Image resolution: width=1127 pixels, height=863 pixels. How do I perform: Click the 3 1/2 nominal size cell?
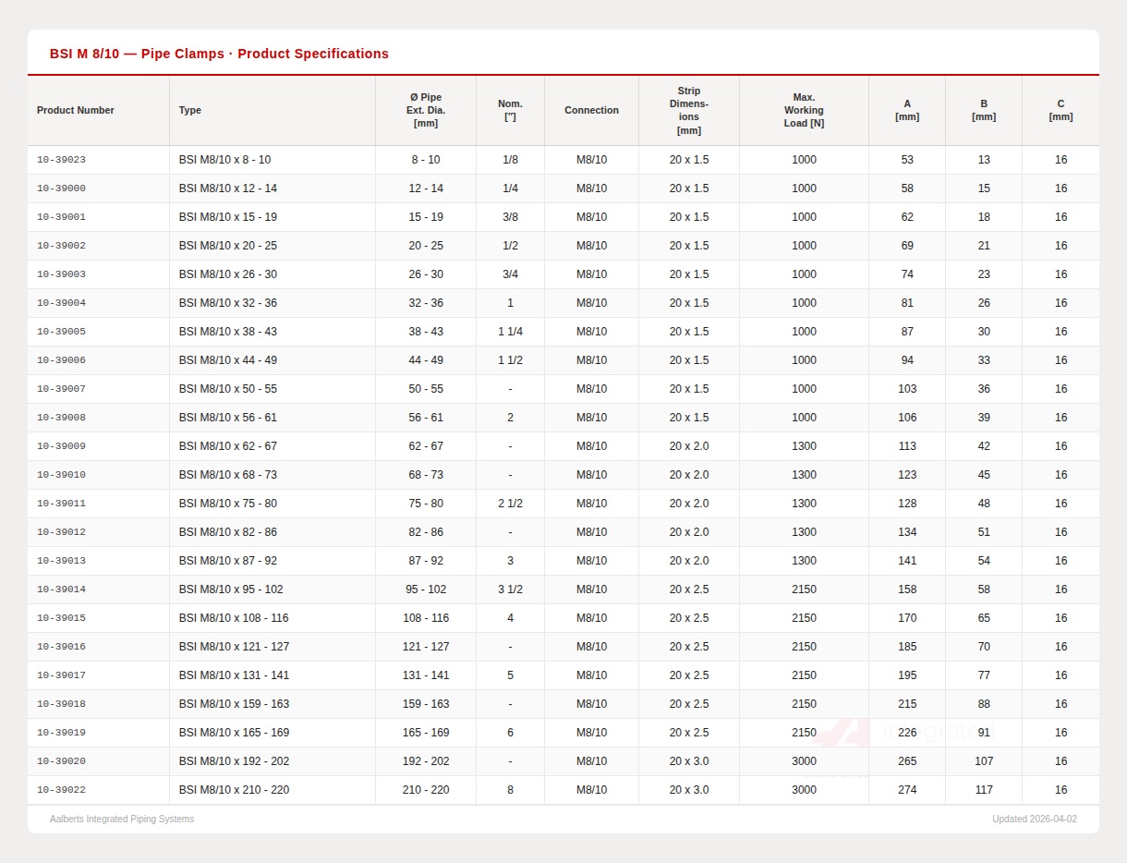pos(510,590)
